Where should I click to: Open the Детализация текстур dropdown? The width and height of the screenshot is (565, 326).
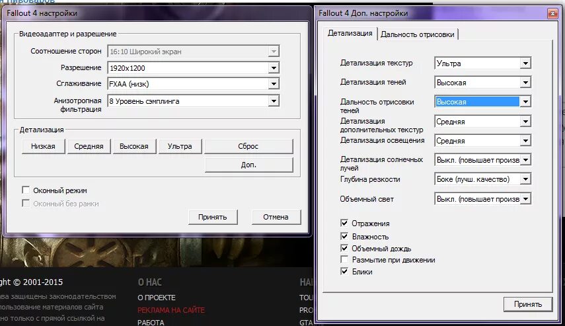[482, 63]
